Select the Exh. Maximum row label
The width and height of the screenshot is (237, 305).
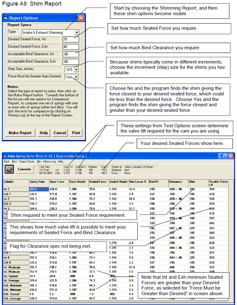click(16, 285)
